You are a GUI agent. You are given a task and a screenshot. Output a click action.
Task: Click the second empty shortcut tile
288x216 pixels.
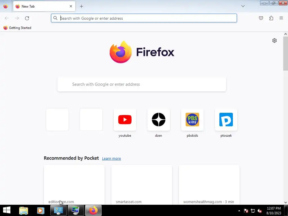(x=91, y=120)
